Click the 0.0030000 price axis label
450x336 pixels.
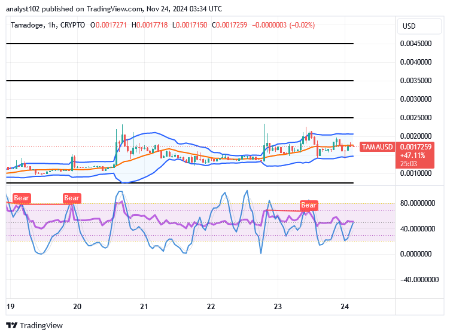416,99
